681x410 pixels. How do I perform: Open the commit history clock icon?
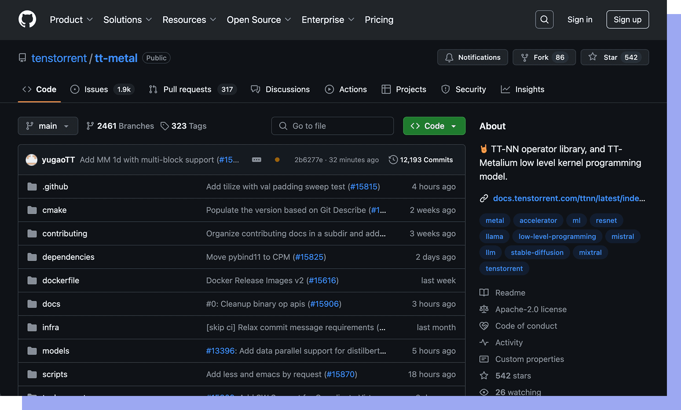tap(393, 160)
